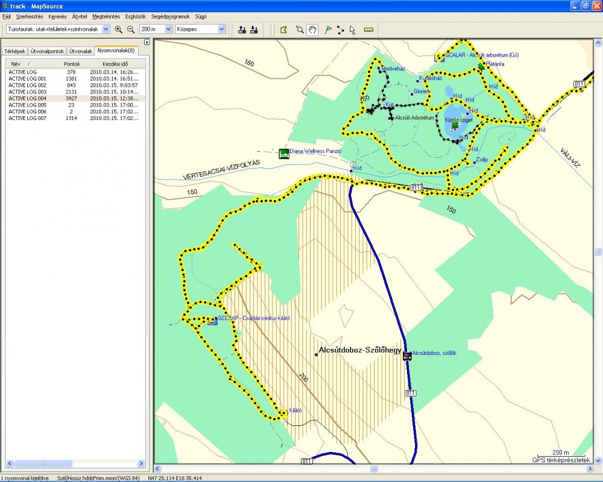
Task: Select the arrow selection tool
Action: (x=352, y=29)
